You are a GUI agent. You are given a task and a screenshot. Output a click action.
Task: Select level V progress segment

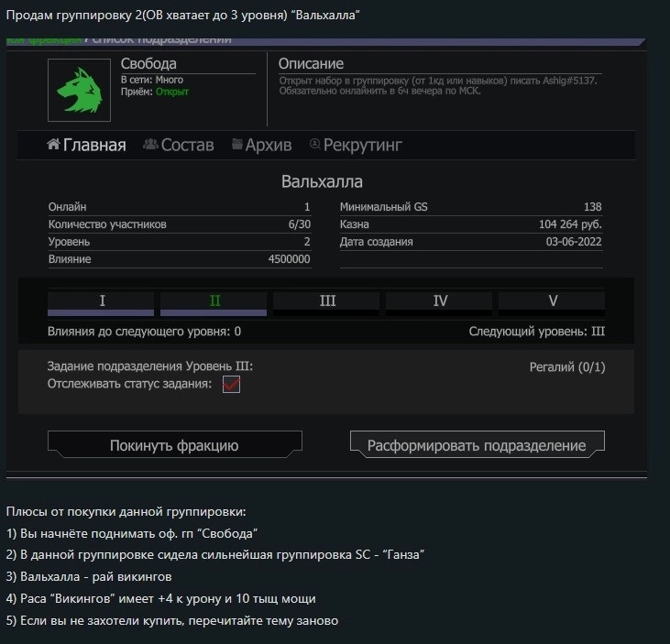click(x=552, y=303)
